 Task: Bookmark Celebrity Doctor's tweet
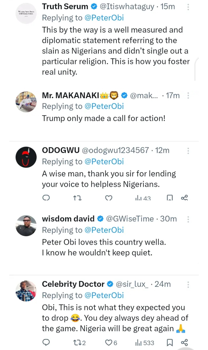[170, 343]
